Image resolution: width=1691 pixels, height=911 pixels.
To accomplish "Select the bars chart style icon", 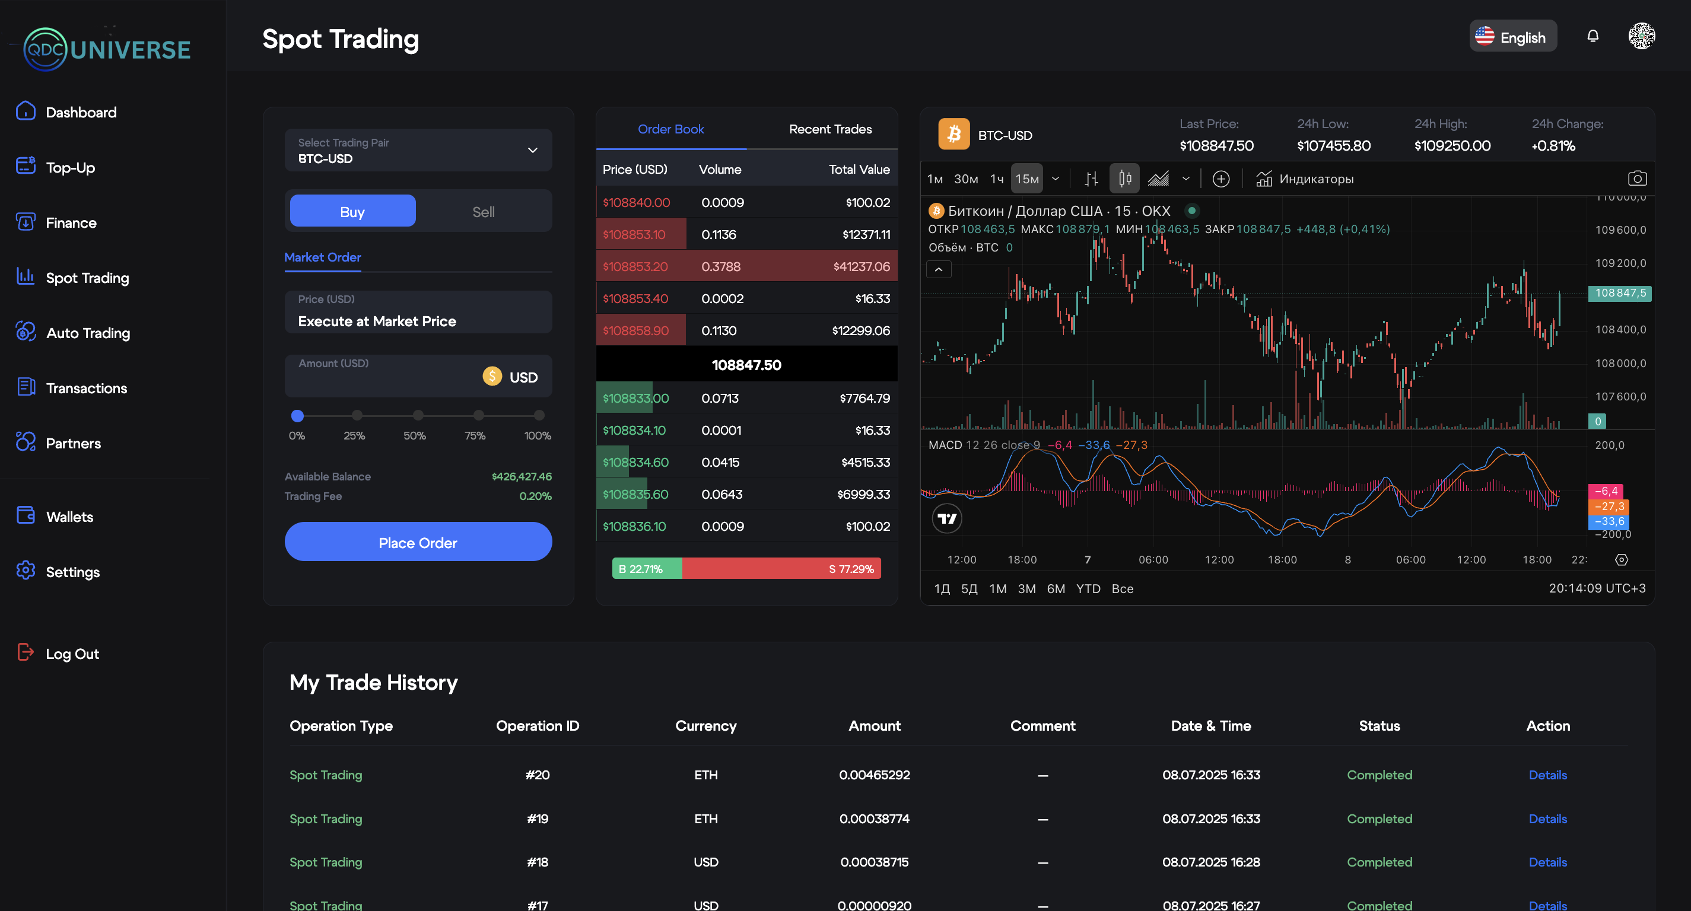I will (1091, 179).
